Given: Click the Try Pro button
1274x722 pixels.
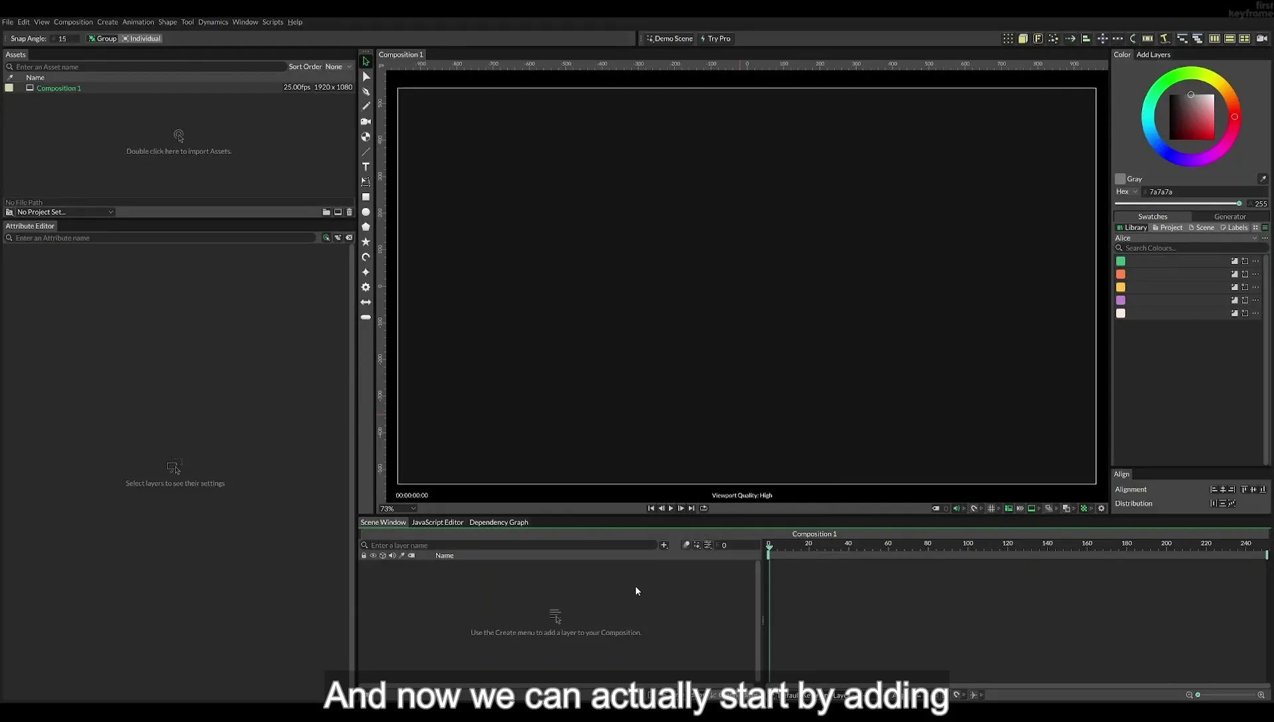Looking at the screenshot, I should pyautogui.click(x=715, y=38).
